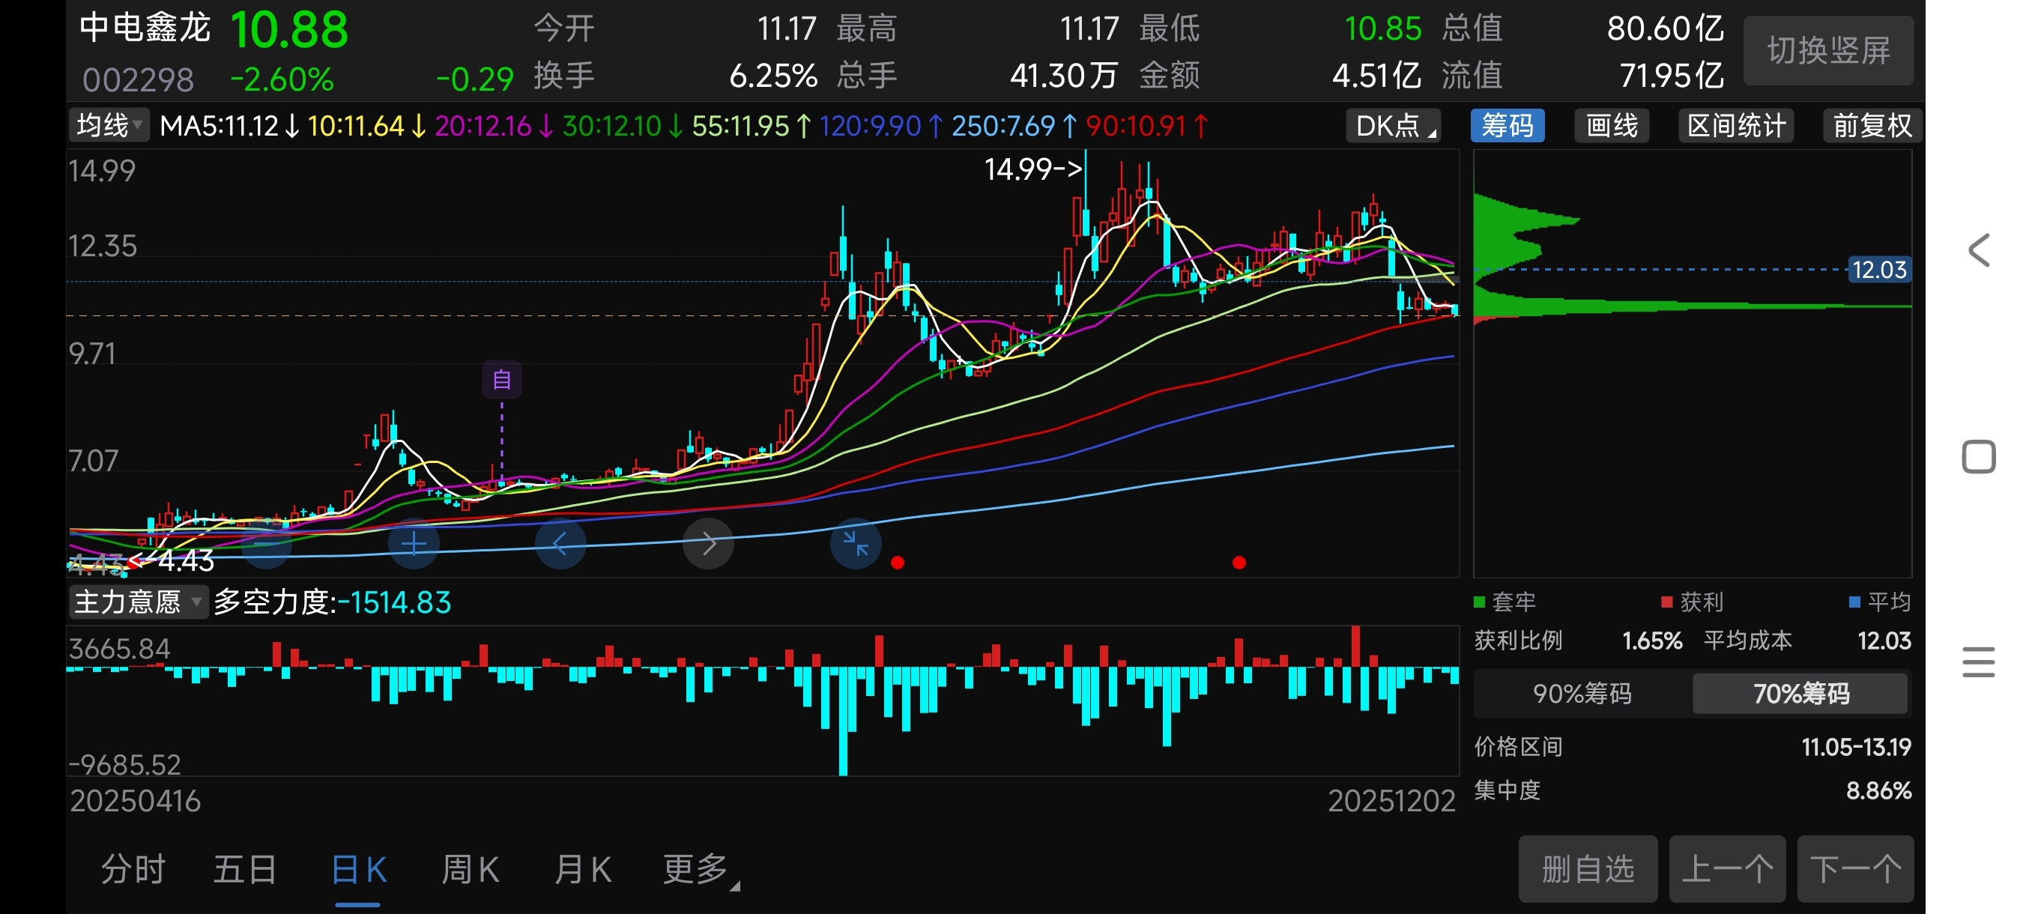Expand the DK点 dropdown
The width and height of the screenshot is (2032, 914).
tap(1393, 125)
